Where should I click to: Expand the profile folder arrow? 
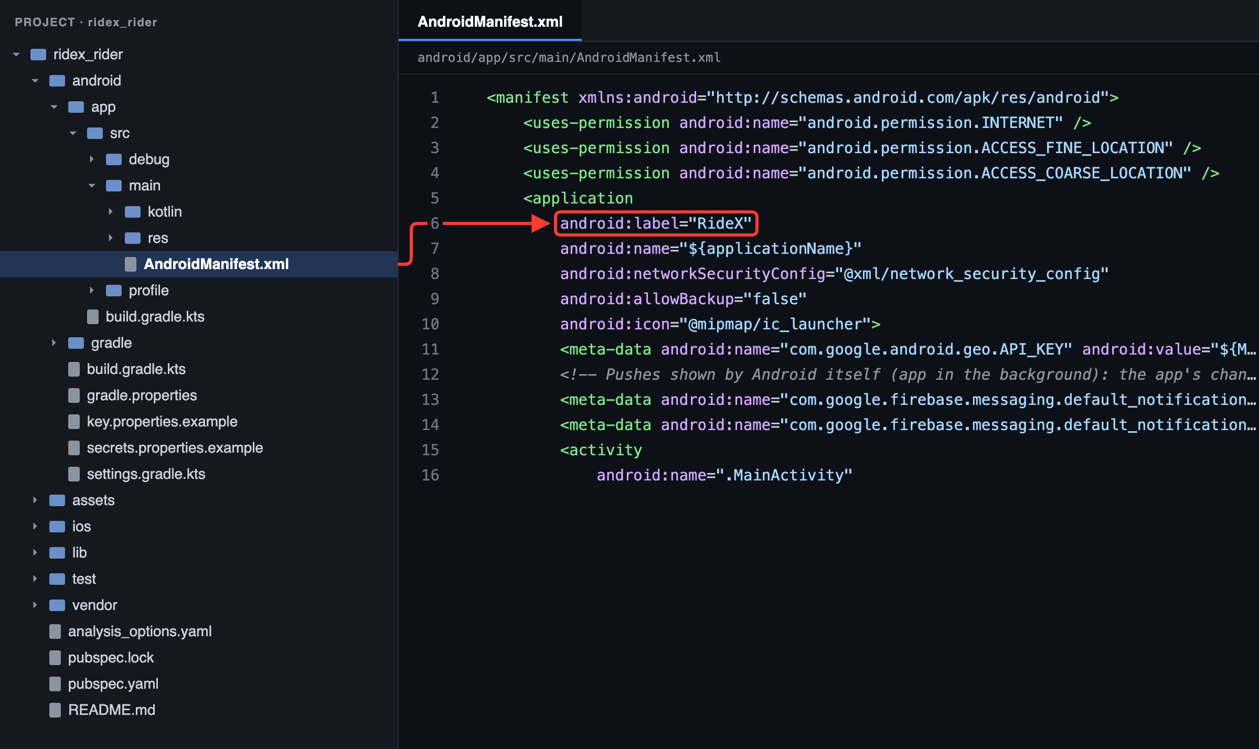tap(92, 291)
